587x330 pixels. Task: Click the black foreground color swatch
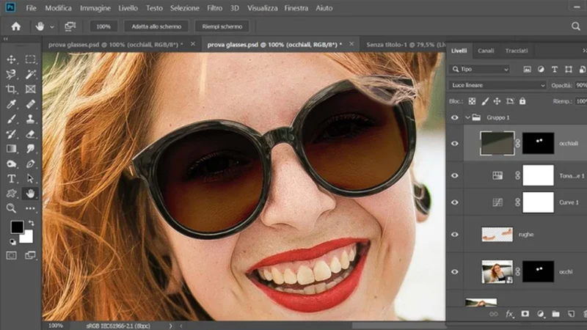(17, 227)
